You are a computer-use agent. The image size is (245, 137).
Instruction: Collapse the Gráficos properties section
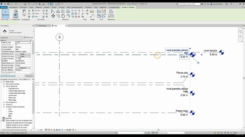[x=31, y=40]
